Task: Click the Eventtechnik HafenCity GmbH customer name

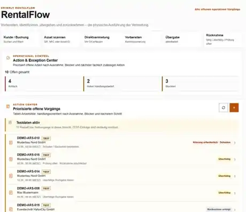Action: pos(36,209)
